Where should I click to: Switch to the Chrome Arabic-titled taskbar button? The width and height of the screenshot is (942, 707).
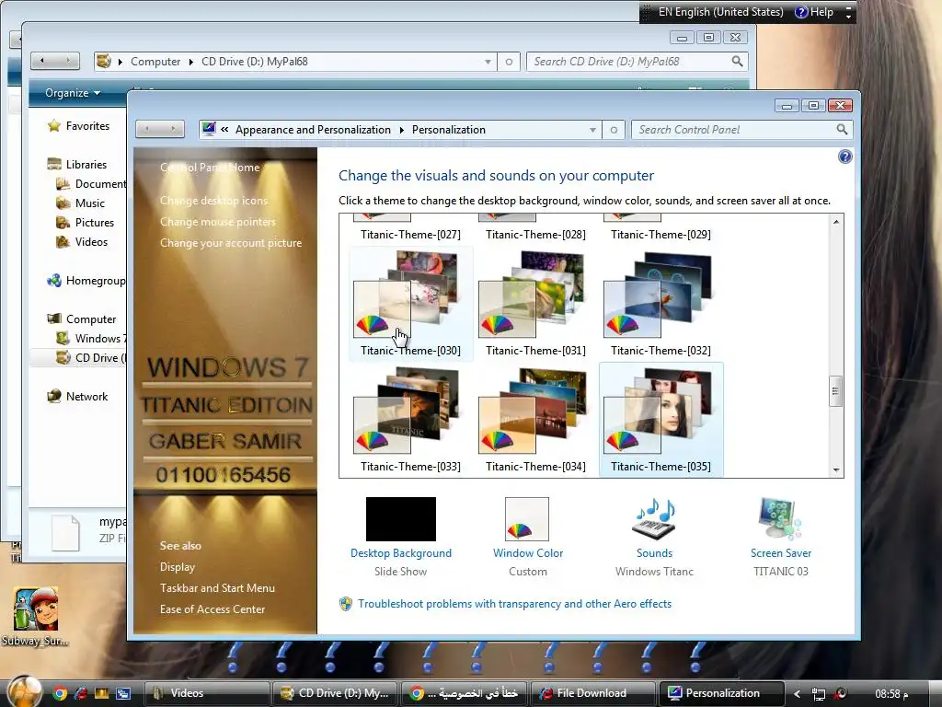pyautogui.click(x=463, y=693)
